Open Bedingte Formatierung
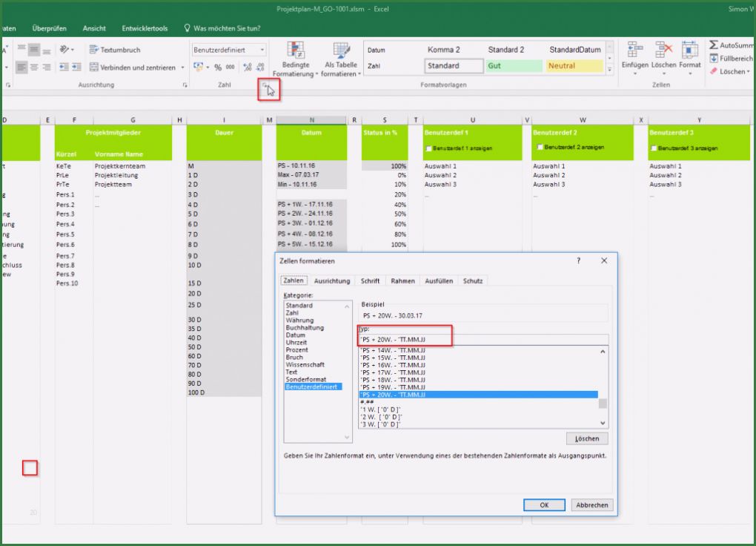Screen dimensions: 756x546 pyautogui.click(x=294, y=59)
